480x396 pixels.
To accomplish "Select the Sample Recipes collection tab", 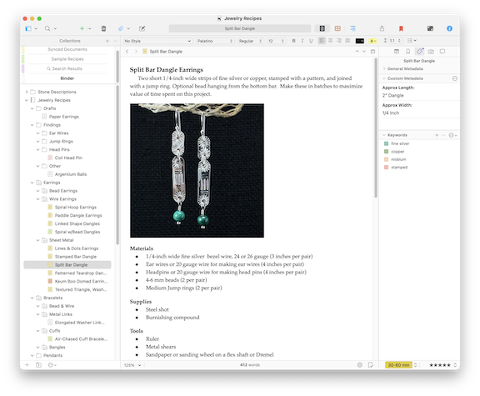I will coord(67,59).
